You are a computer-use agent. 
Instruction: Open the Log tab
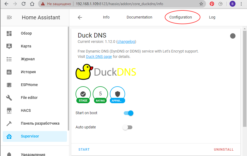pos(212,17)
